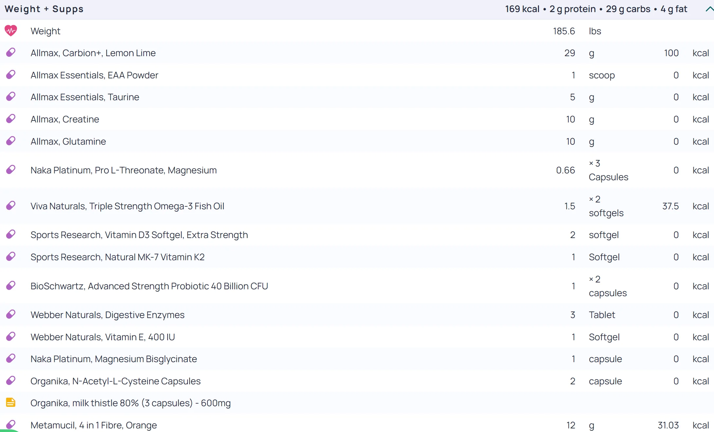Click the pill icon for Allmax Creatine
Screen dimensions: 714x432
coord(11,119)
